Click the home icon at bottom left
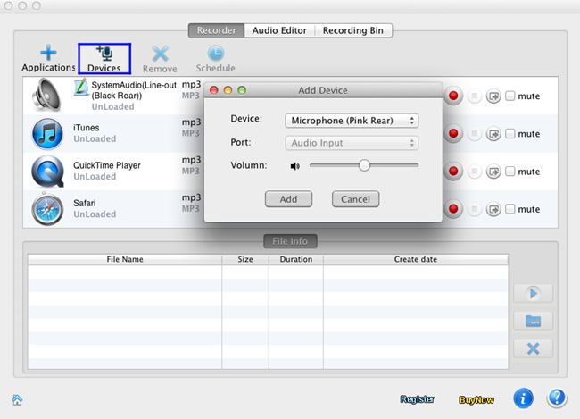The width and height of the screenshot is (580, 419). point(17,399)
